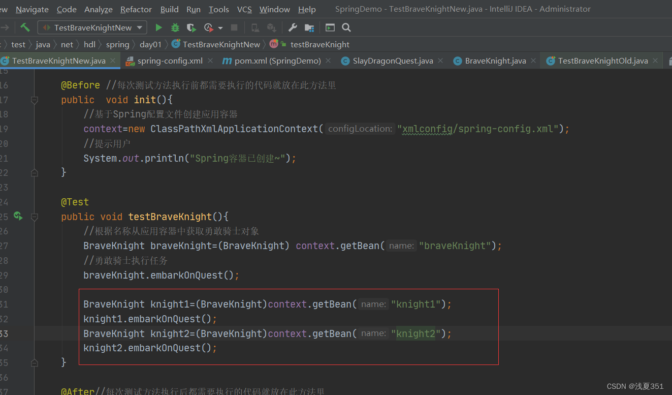Click the class icon on the BraveKnight.java tab
The image size is (672, 395).
tap(458, 61)
